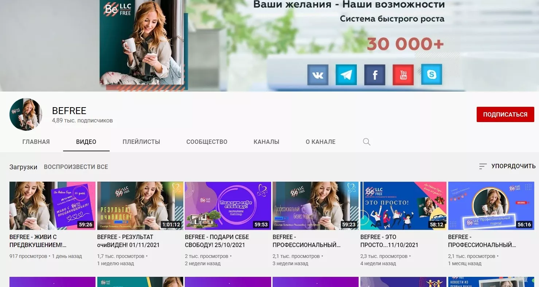
Task: Click the 4,89 тыс. подписчиков count
Action: (82, 121)
